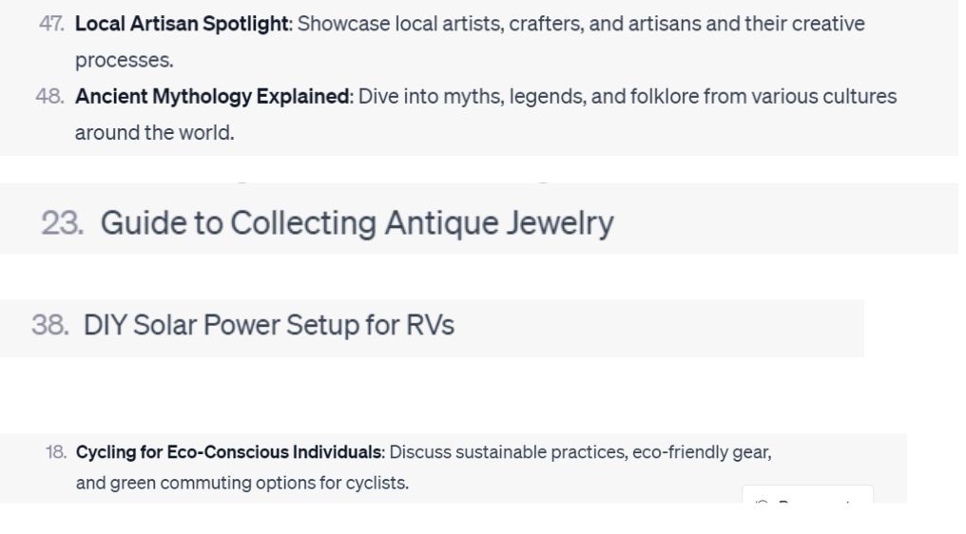Screen dimensions: 966x534
Task: Click the large list number 23
Action: pyautogui.click(x=62, y=223)
